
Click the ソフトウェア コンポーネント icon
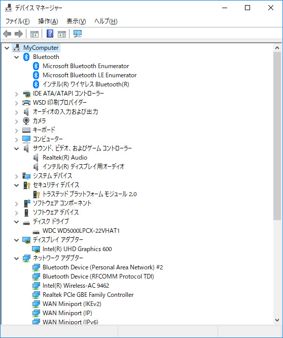coord(27,203)
